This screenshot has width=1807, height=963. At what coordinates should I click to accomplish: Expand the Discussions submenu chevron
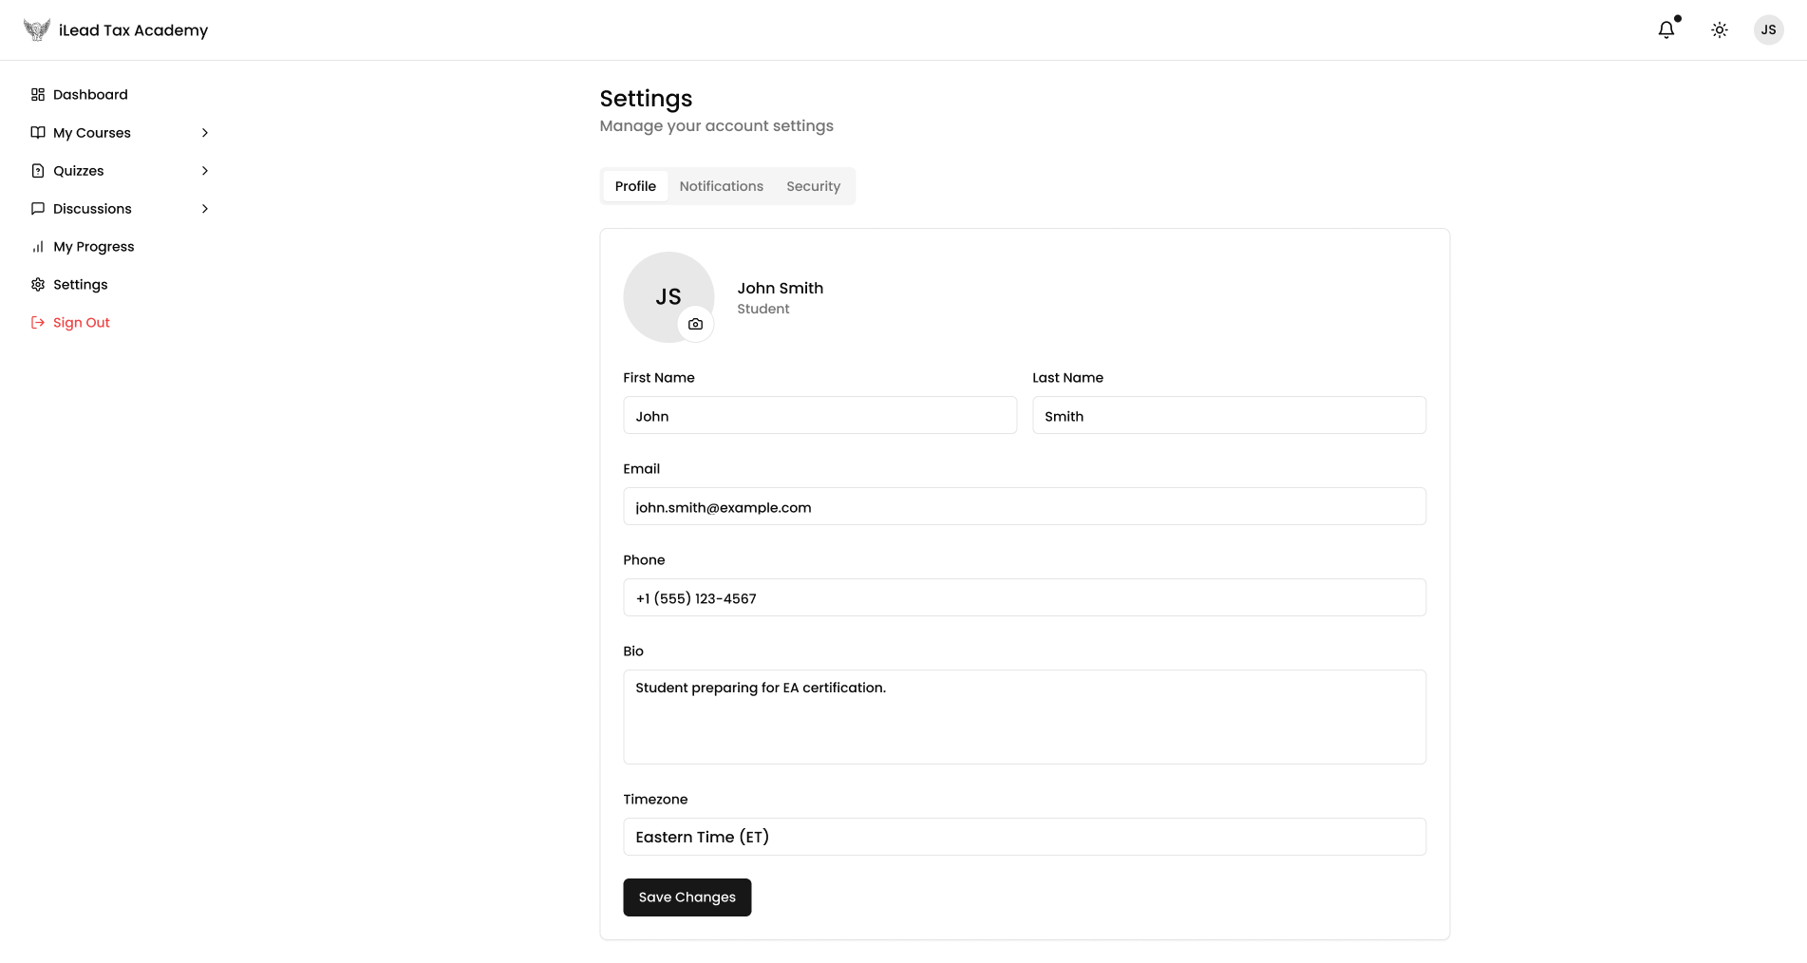pos(204,209)
